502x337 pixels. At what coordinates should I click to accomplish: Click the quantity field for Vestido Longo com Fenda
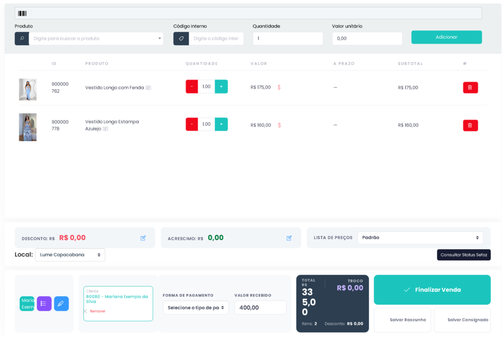tap(206, 86)
